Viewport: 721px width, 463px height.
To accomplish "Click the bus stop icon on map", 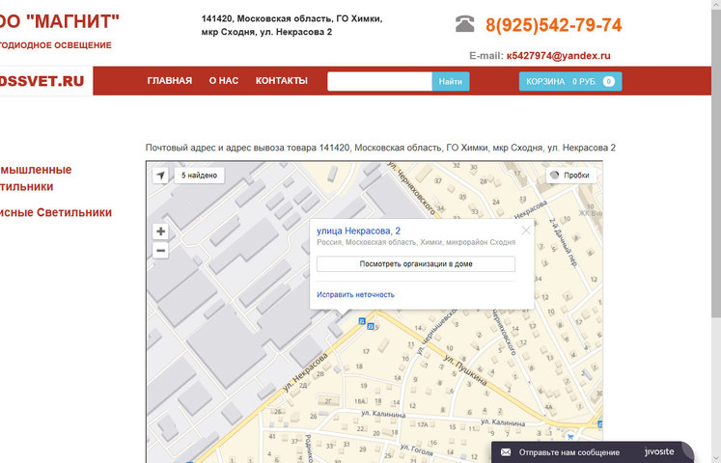I will tap(362, 321).
